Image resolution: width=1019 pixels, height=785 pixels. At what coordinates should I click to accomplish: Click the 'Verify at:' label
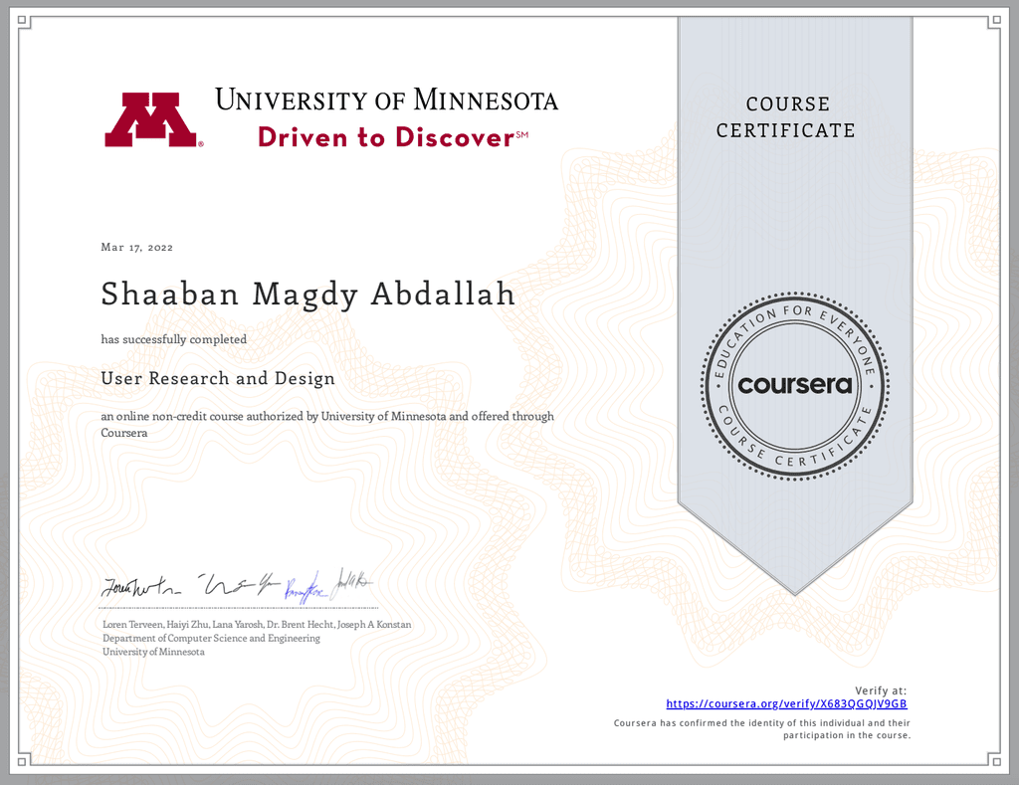881,690
